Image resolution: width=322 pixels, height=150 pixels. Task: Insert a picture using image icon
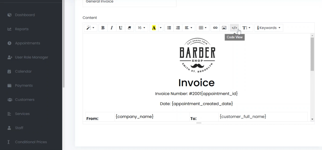224,28
